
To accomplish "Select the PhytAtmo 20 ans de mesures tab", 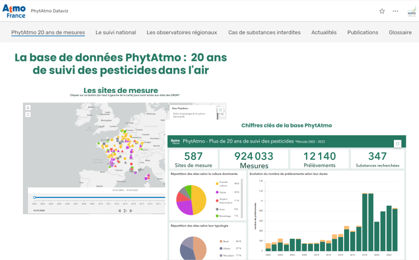I will tap(48, 32).
